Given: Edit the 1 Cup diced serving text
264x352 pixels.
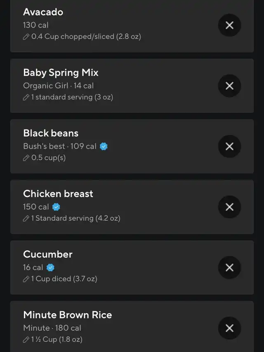Looking at the screenshot, I should pos(64,279).
